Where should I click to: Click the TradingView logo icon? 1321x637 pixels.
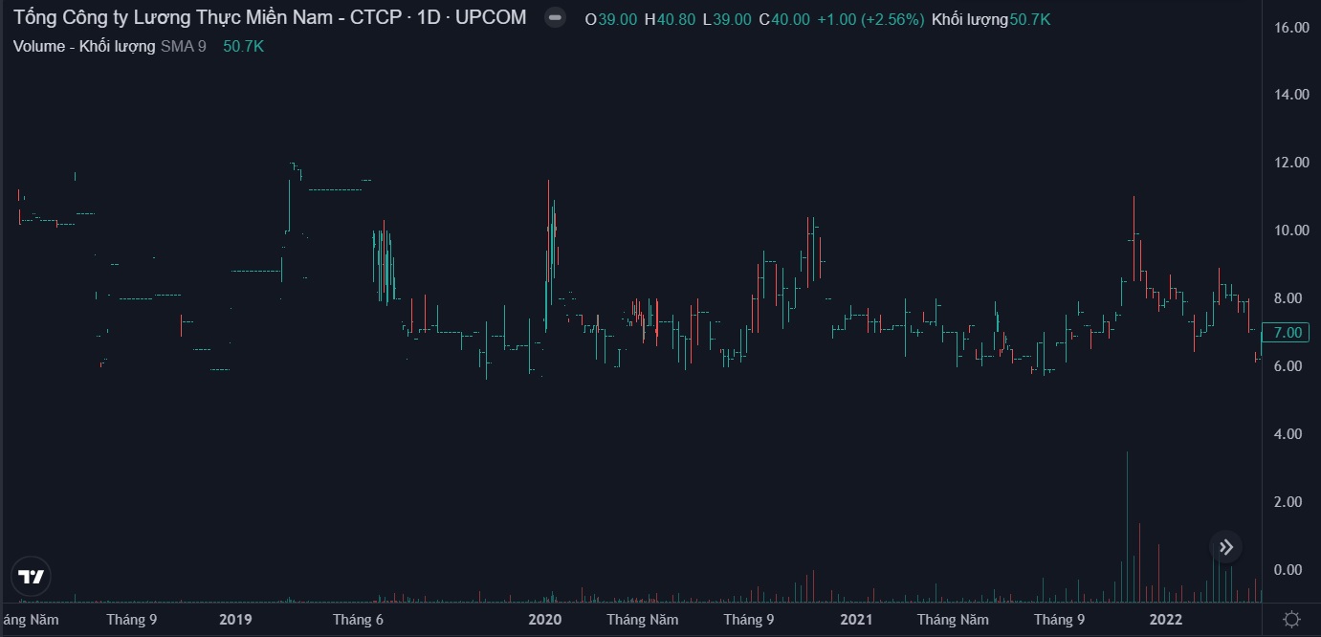(32, 577)
